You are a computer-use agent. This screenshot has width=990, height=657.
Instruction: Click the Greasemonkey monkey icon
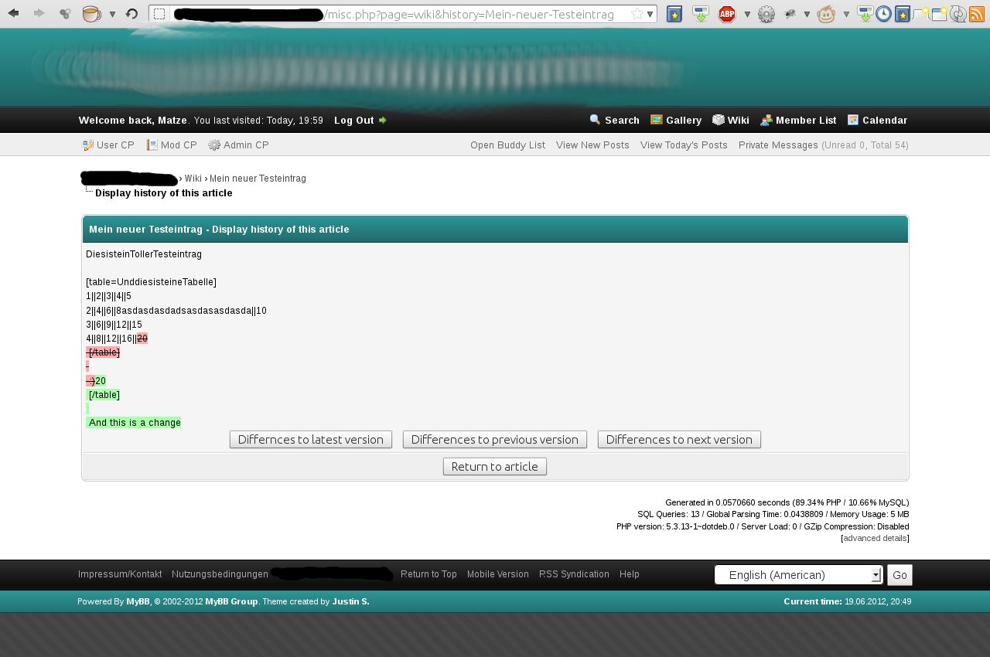coord(826,14)
